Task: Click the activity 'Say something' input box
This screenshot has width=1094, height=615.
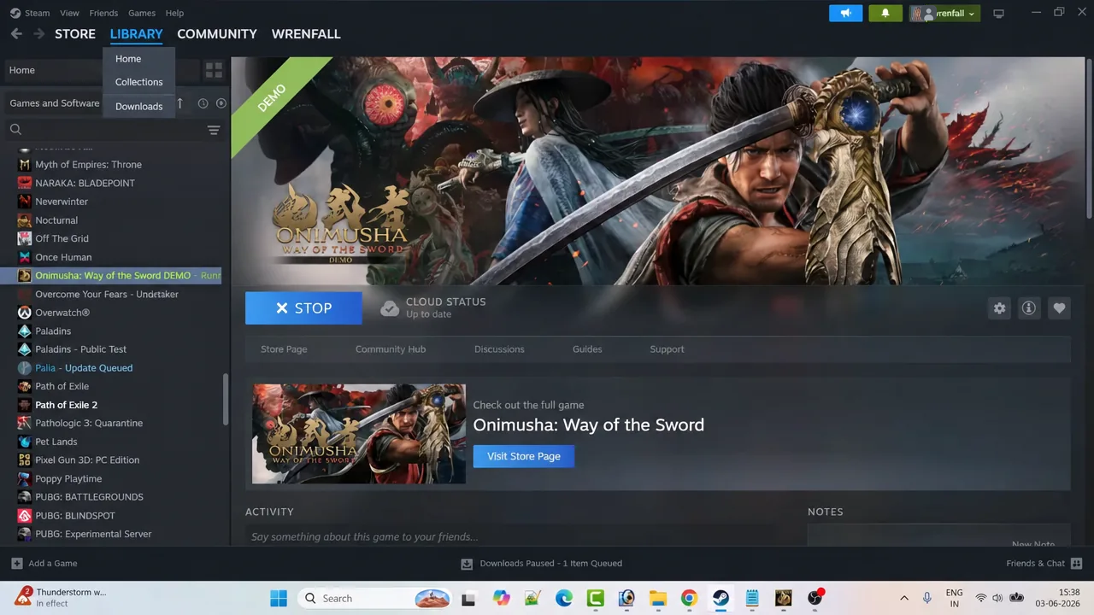Action: pos(511,536)
